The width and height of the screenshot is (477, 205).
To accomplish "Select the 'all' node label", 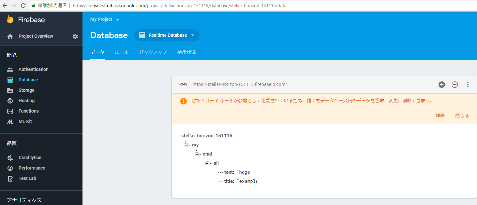I will click(216, 163).
